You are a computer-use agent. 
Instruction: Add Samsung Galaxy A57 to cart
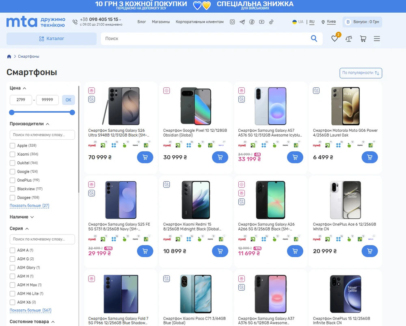coord(295,157)
